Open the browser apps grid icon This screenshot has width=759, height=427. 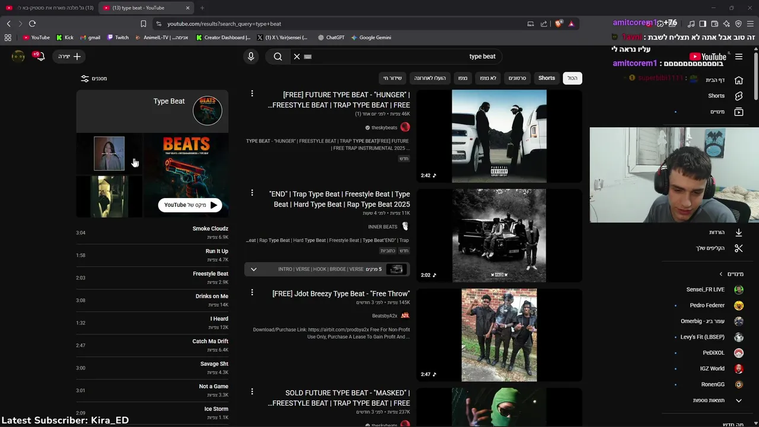pos(8,37)
